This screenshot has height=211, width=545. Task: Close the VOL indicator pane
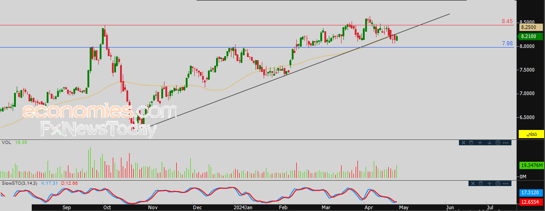pos(463,143)
